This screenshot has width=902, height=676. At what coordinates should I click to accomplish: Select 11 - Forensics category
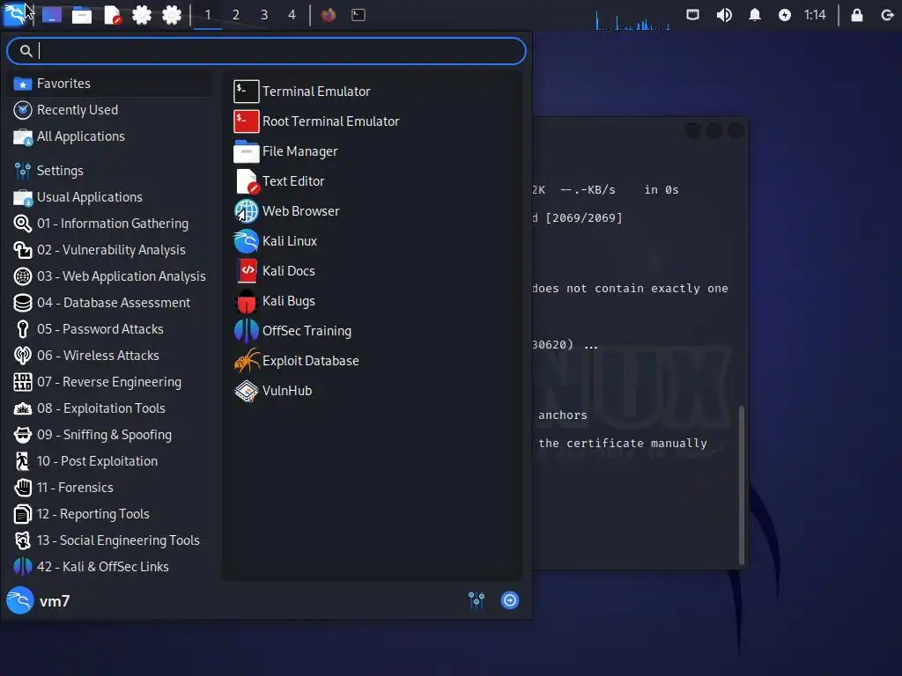point(110,488)
